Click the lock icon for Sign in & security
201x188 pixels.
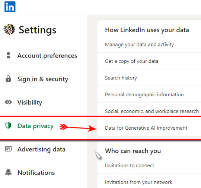pyautogui.click(x=8, y=79)
